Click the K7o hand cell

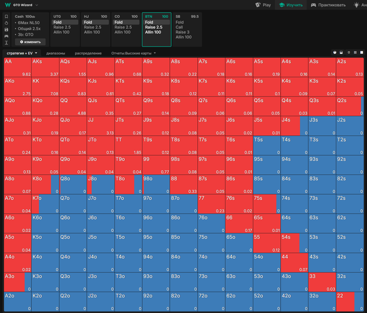coord(45,204)
